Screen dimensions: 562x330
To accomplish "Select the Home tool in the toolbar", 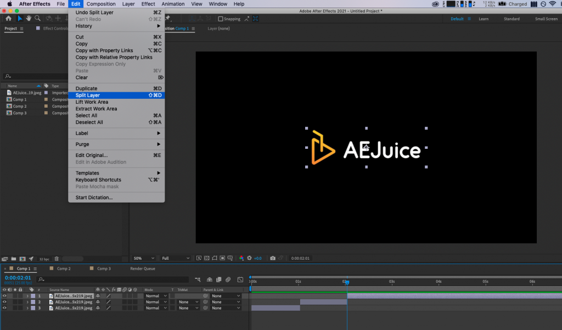I will click(8, 18).
